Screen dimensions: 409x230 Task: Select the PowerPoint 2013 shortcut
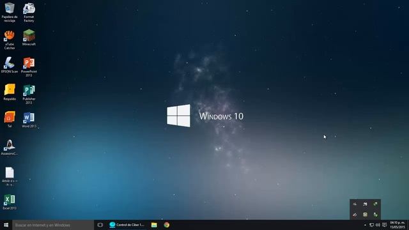(x=29, y=66)
